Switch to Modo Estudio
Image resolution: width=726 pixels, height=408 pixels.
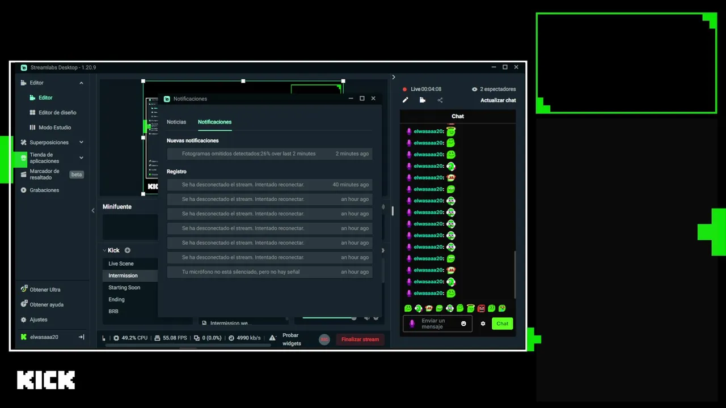tap(54, 127)
